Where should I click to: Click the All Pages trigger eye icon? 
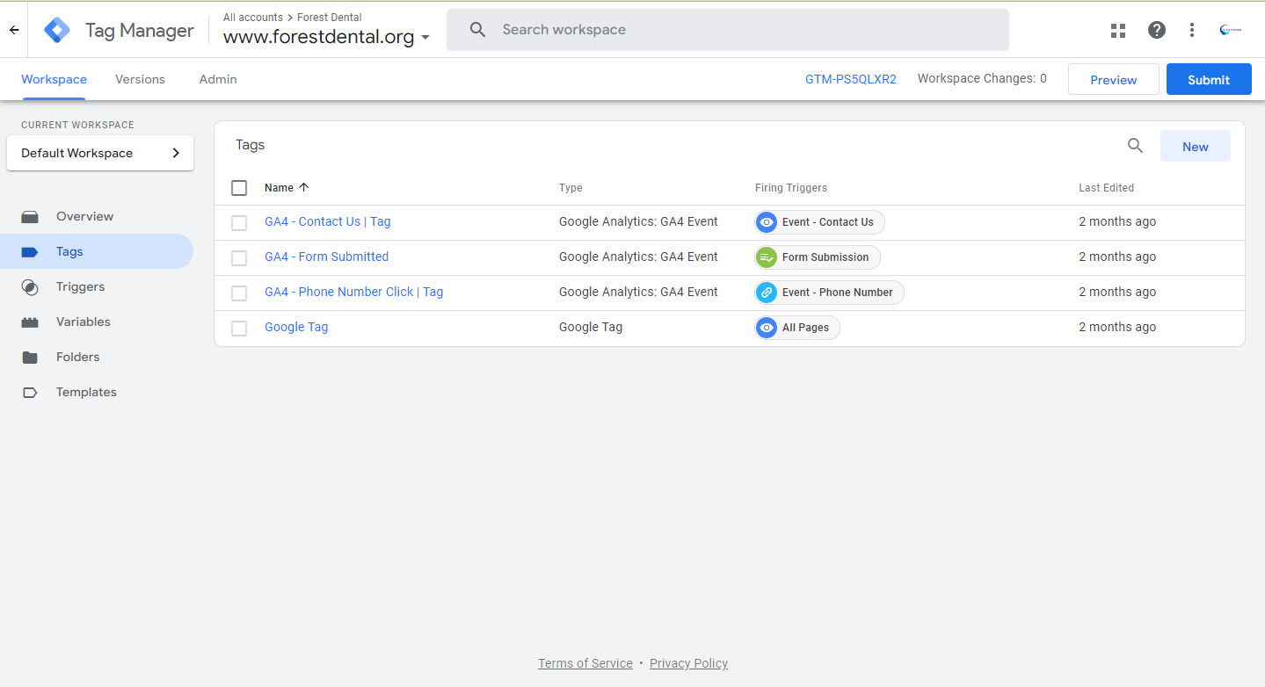click(767, 328)
